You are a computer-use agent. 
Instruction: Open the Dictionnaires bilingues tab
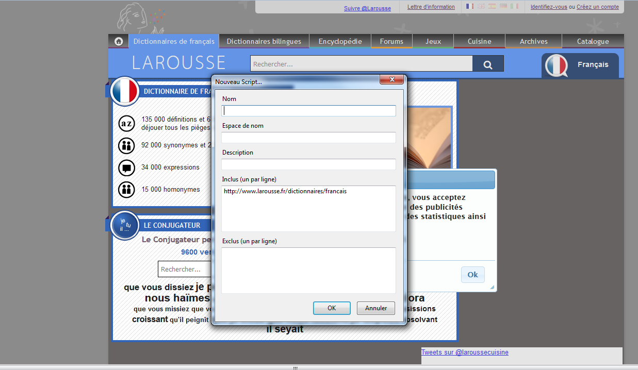(264, 41)
